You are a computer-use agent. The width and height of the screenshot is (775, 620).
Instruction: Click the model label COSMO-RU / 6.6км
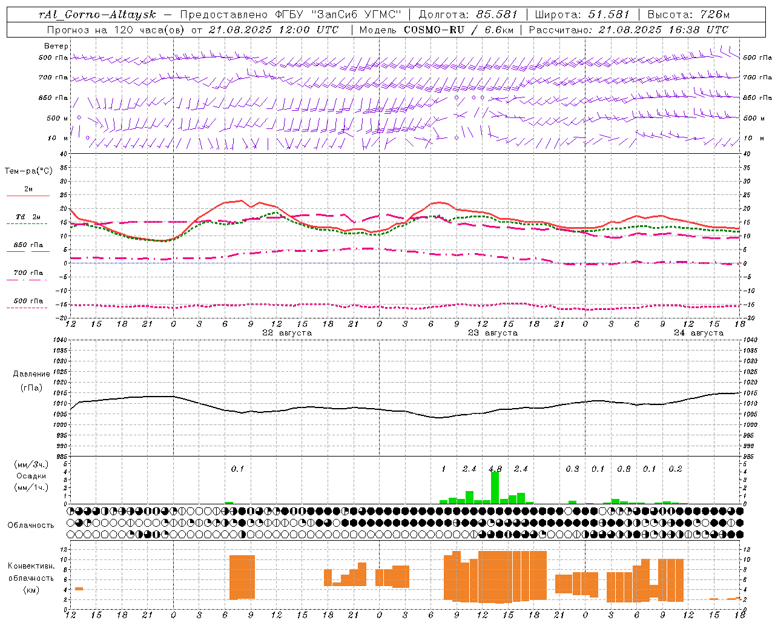click(x=459, y=30)
